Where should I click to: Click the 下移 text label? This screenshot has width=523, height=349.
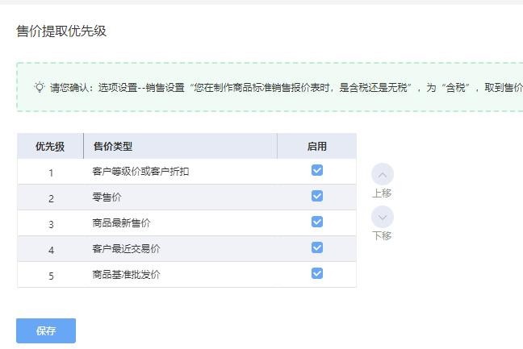point(382,236)
